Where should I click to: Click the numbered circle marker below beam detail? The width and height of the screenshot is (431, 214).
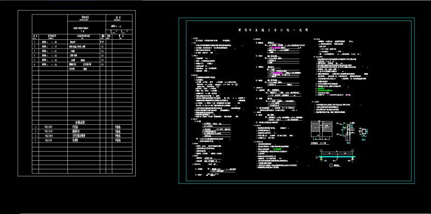pos(331,166)
